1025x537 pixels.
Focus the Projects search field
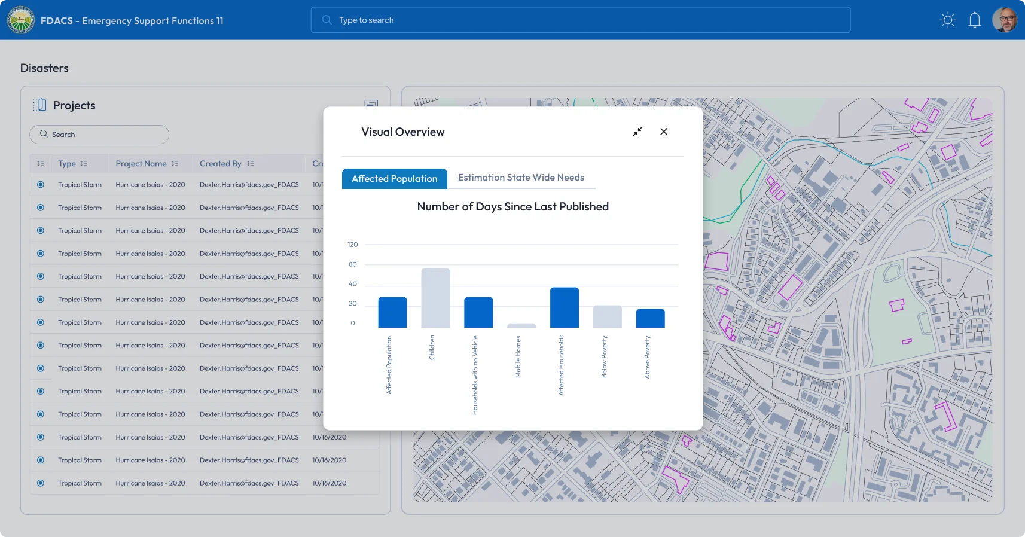coord(99,135)
